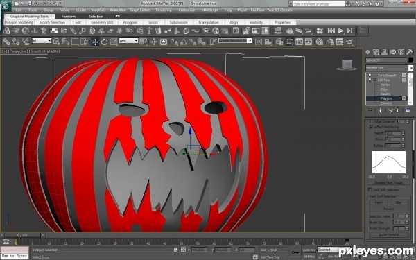The height and width of the screenshot is (260, 416).
Task: Select the Vertex sub-object level
Action: click(x=385, y=85)
